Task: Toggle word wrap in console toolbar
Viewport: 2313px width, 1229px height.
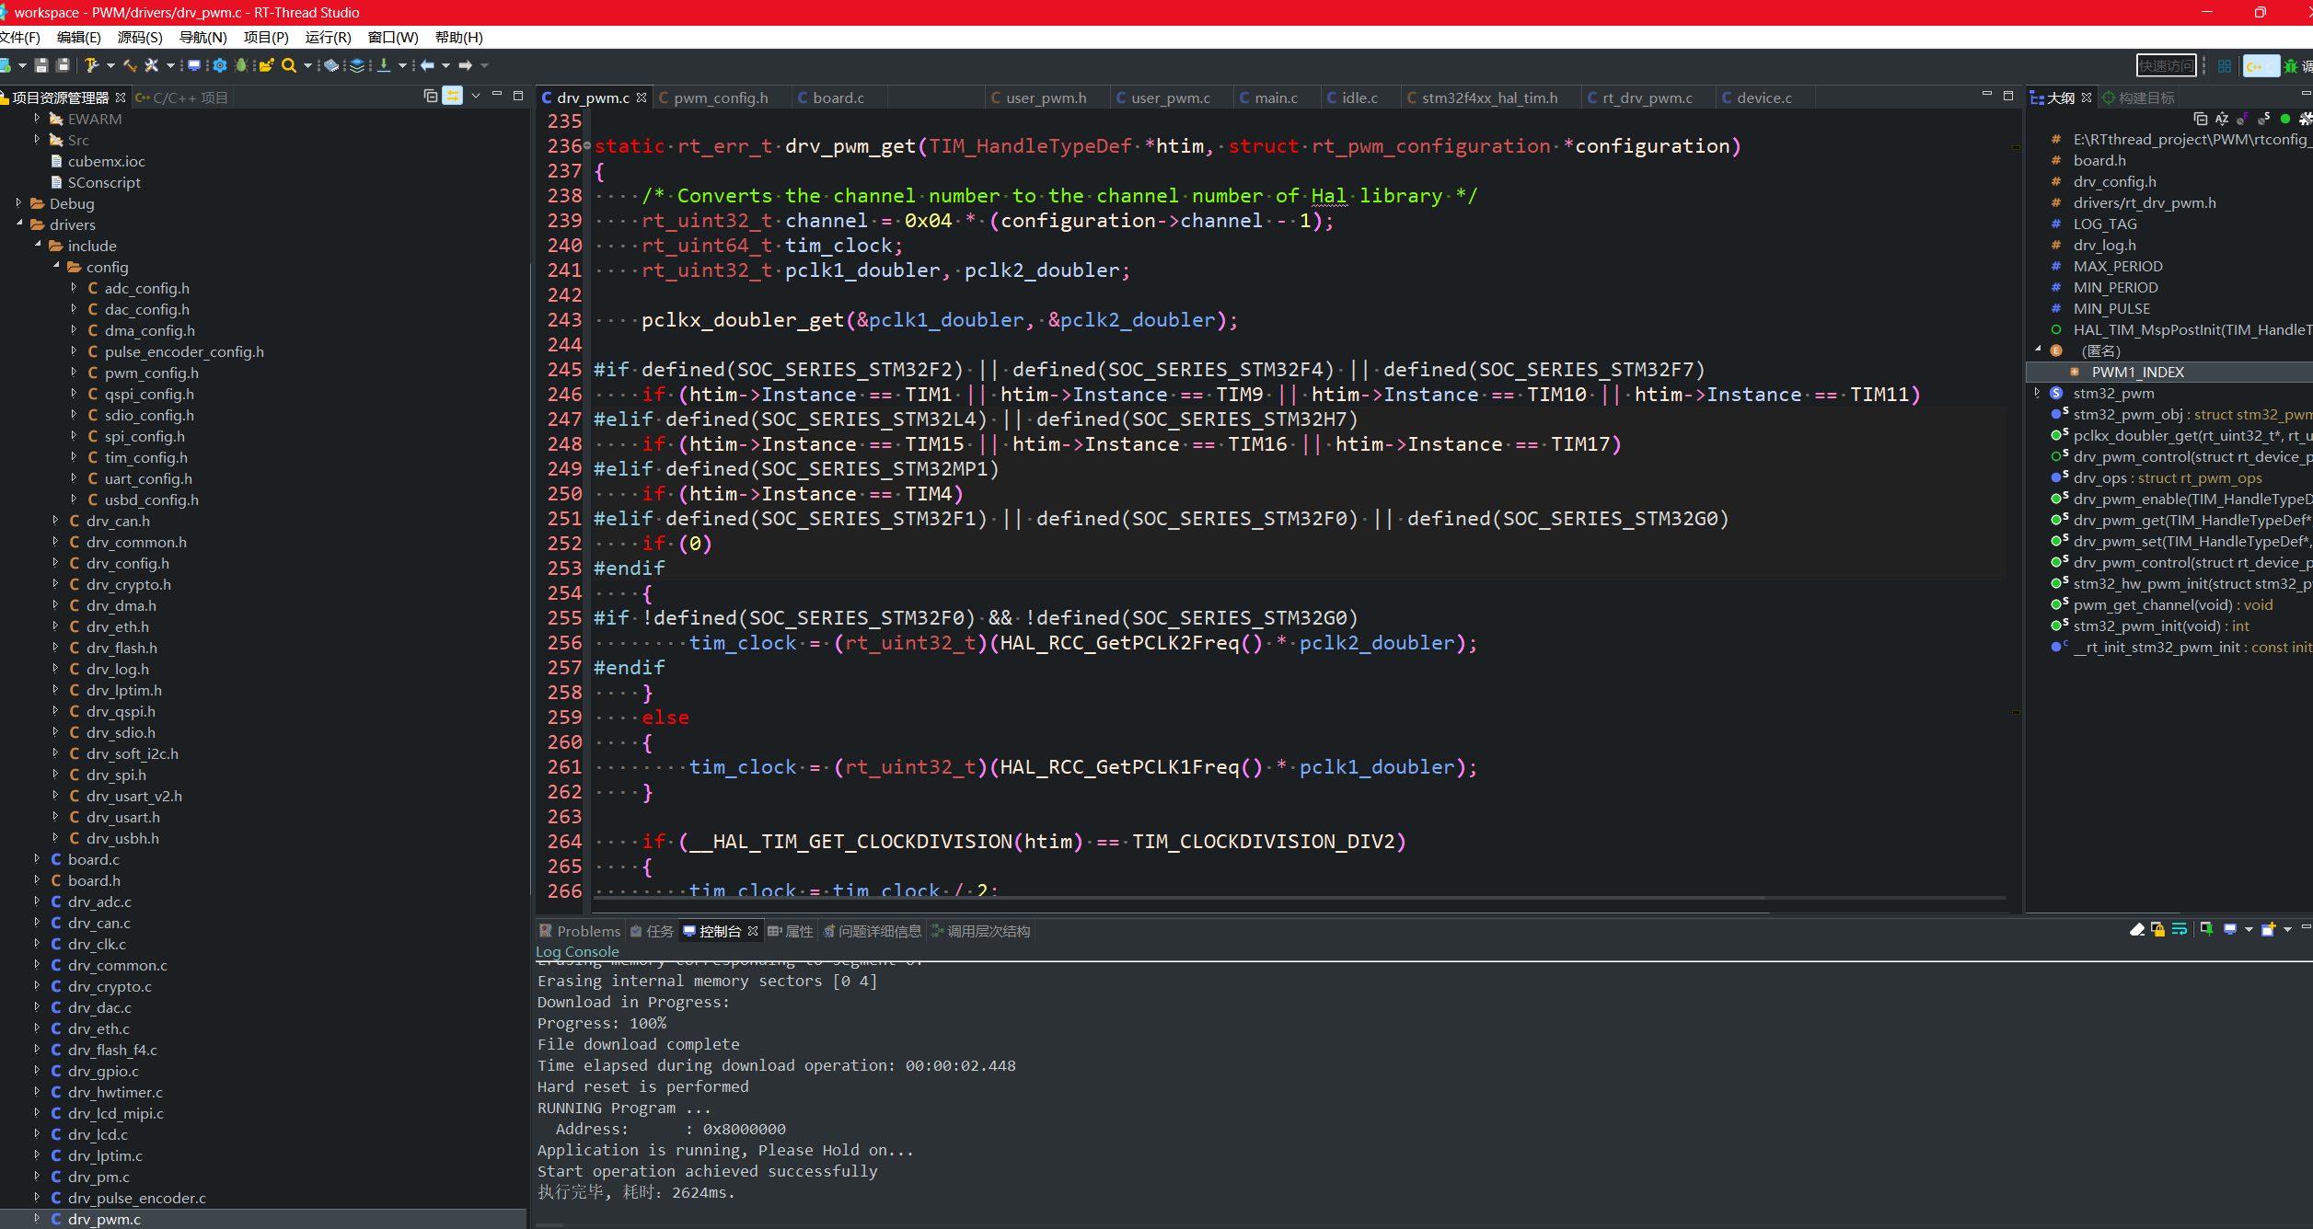Action: pos(2180,930)
